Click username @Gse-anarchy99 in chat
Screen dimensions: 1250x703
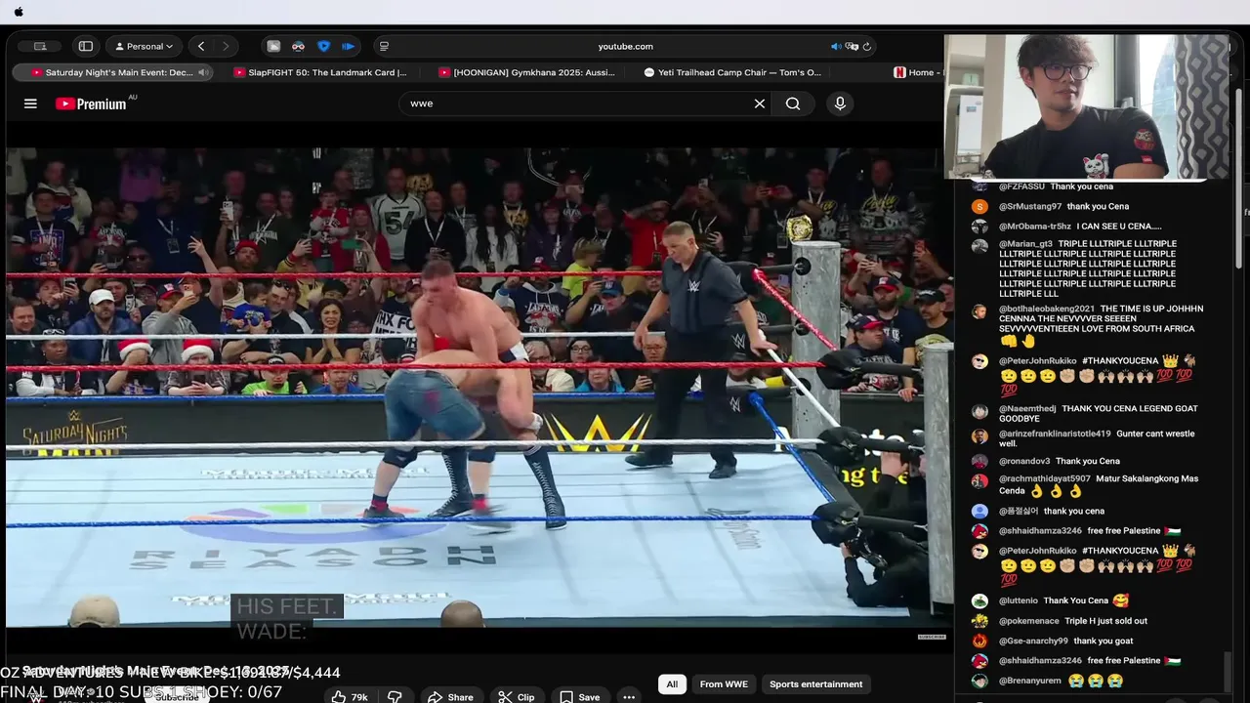click(x=1033, y=641)
